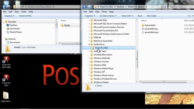Select Windows Sidebar in folder tree
The height and width of the screenshot is (109, 194).
(101, 82)
